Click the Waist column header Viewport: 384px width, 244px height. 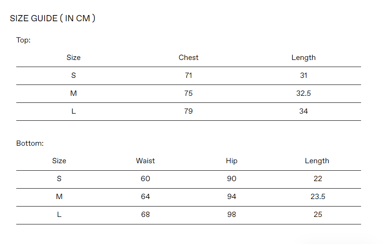[146, 161]
